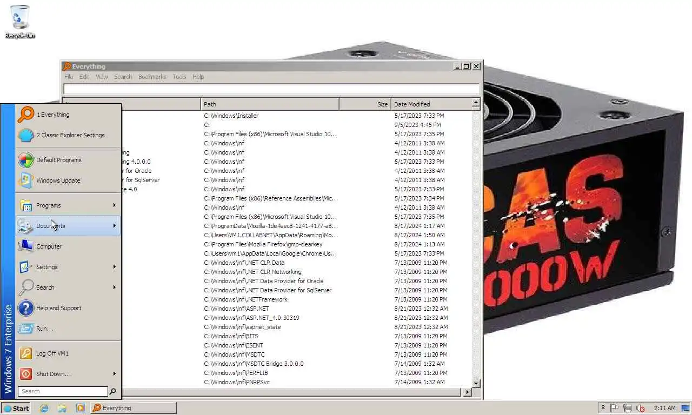Click the date 8/17/2024 1:50 AM
The height and width of the screenshot is (415, 692).
point(420,235)
